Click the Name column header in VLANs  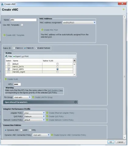pos(27,61)
